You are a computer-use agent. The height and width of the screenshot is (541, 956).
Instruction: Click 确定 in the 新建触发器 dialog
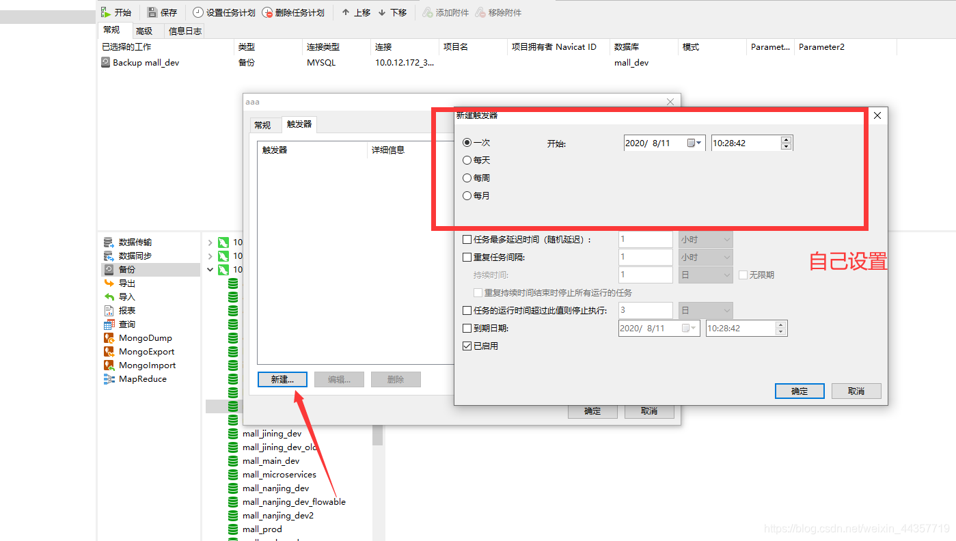[800, 391]
